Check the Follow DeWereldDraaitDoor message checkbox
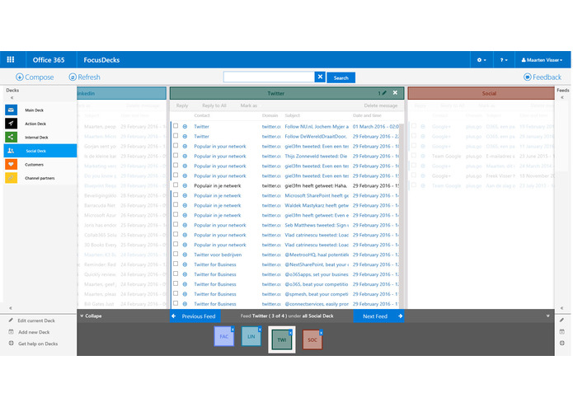This screenshot has width=573, height=407. click(x=176, y=135)
